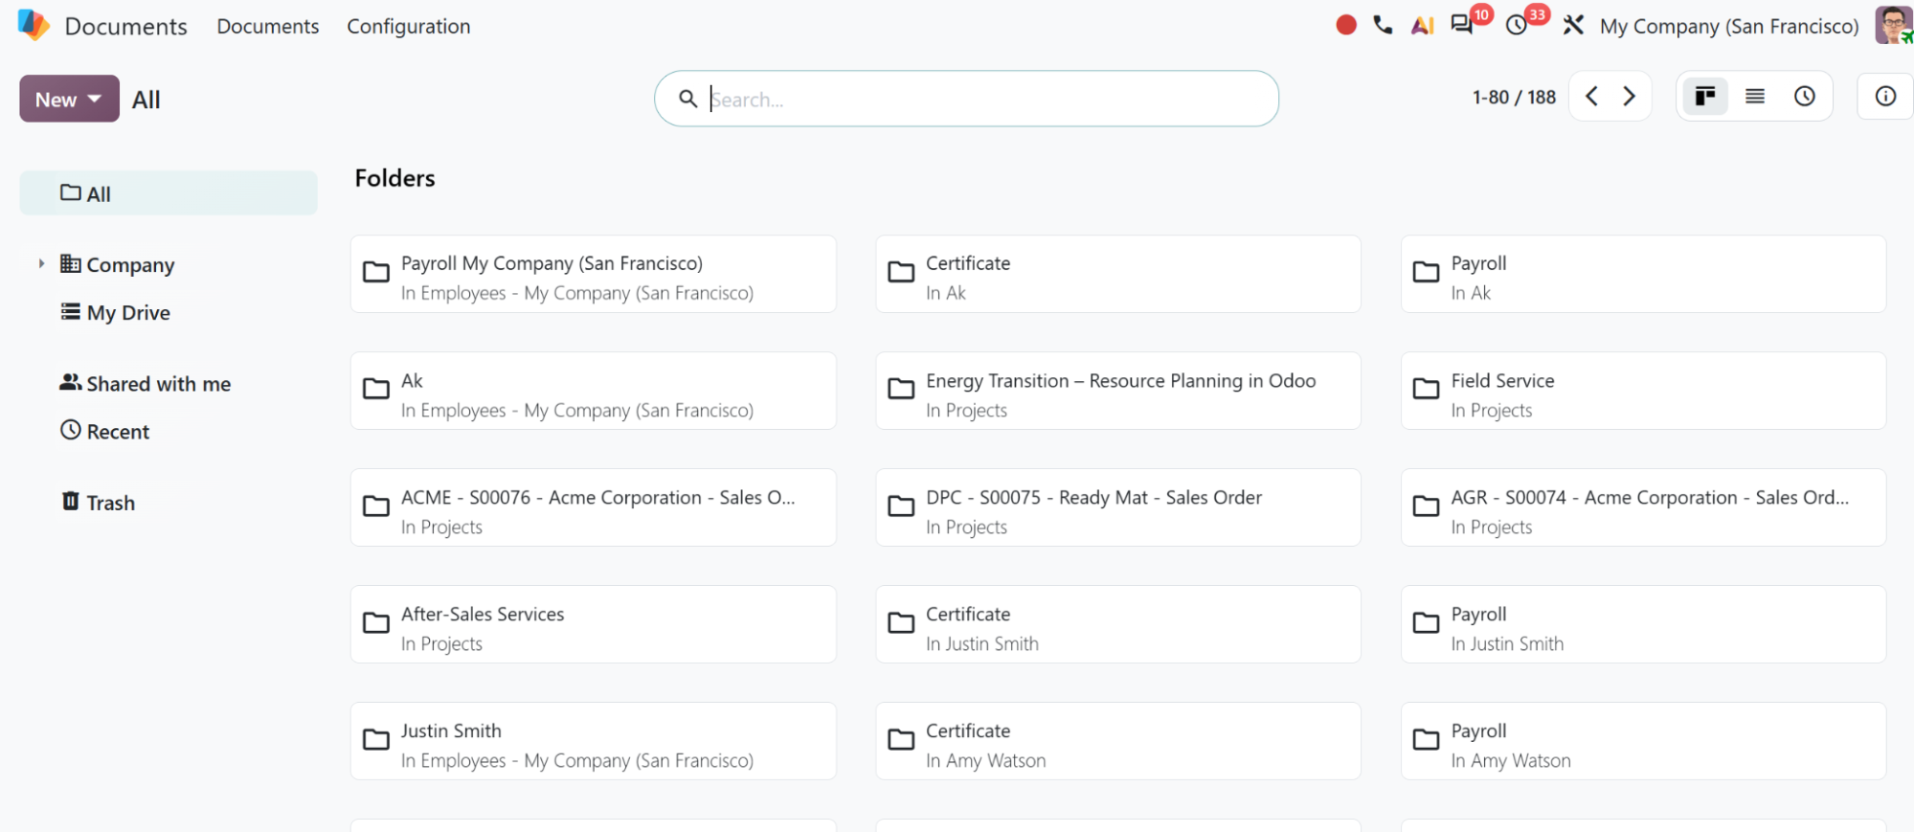Open the phone VoIP icon
Screen dimensions: 1914x832
[x=1383, y=25]
